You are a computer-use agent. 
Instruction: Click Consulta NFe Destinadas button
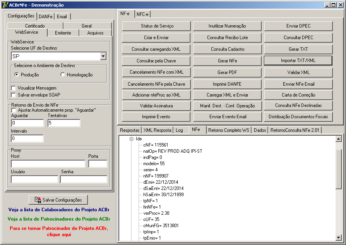tap(298, 105)
